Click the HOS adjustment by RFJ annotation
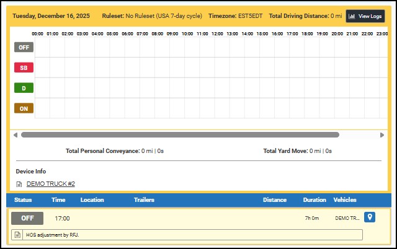 coord(53,235)
